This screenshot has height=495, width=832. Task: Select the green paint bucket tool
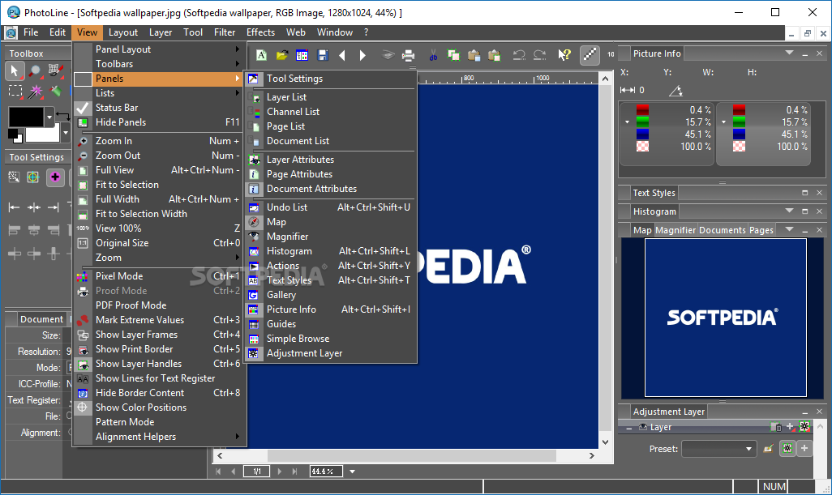point(56,91)
